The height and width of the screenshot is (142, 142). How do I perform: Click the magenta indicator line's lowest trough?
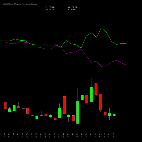[x=101, y=66]
